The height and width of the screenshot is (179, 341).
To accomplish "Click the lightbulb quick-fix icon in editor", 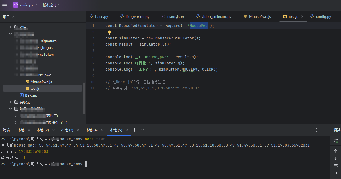I will coord(109,32).
